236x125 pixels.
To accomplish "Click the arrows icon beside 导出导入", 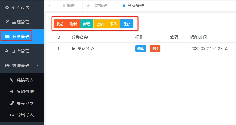I will pos(12,115).
